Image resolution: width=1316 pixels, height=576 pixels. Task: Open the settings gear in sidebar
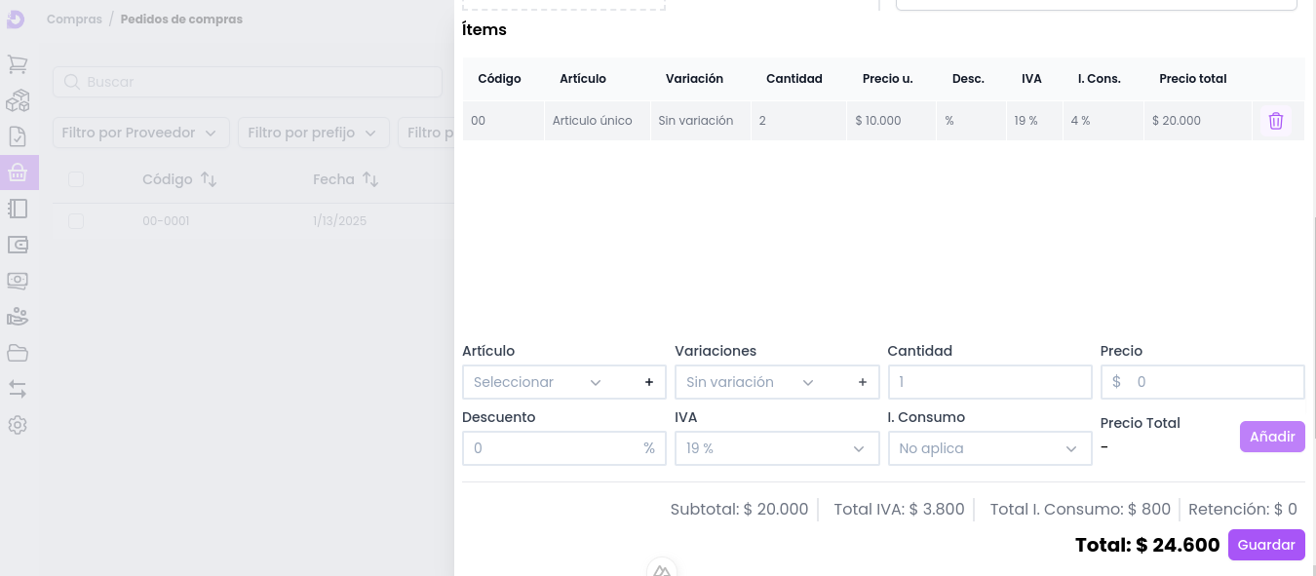point(18,425)
